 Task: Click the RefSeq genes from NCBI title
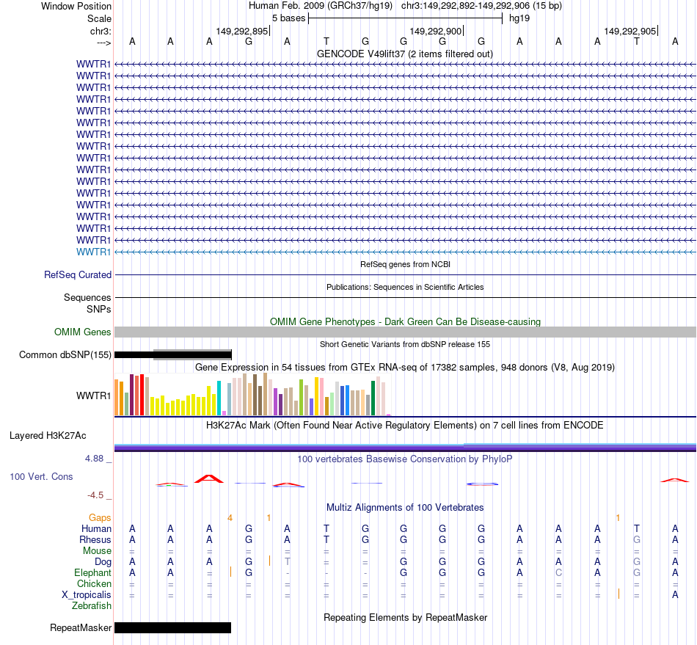point(405,264)
